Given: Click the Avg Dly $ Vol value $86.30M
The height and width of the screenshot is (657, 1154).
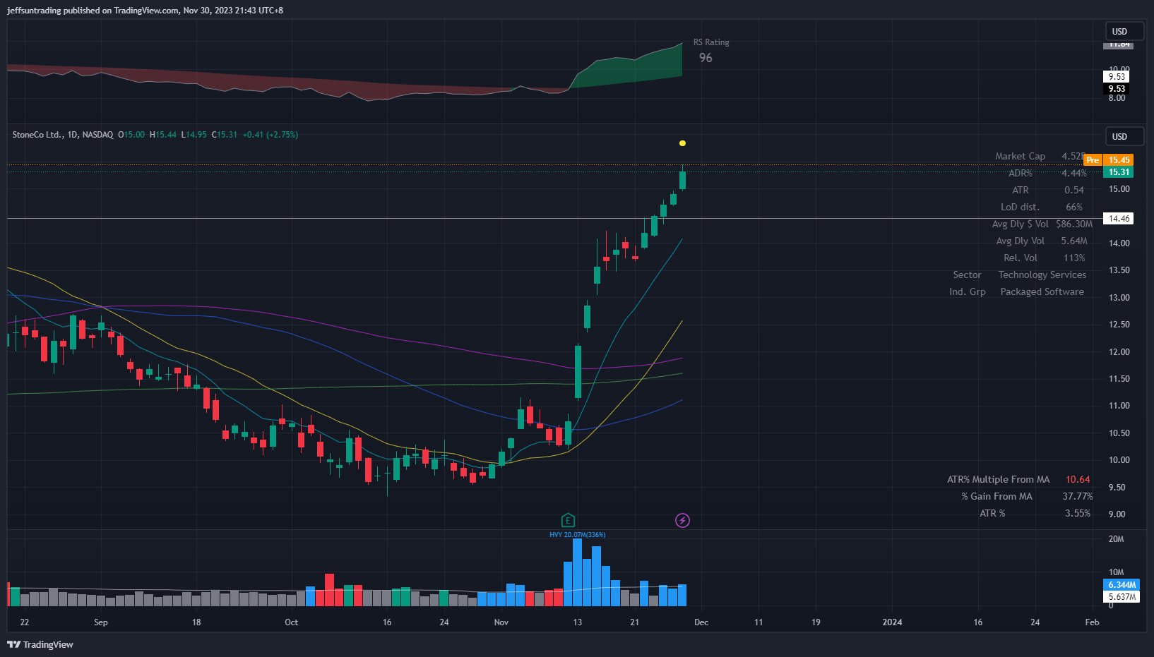Looking at the screenshot, I should pos(1074,224).
